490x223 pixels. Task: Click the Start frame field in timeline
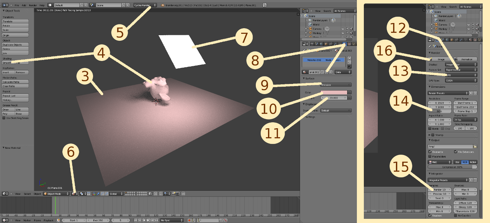pyautogui.click(x=74, y=220)
